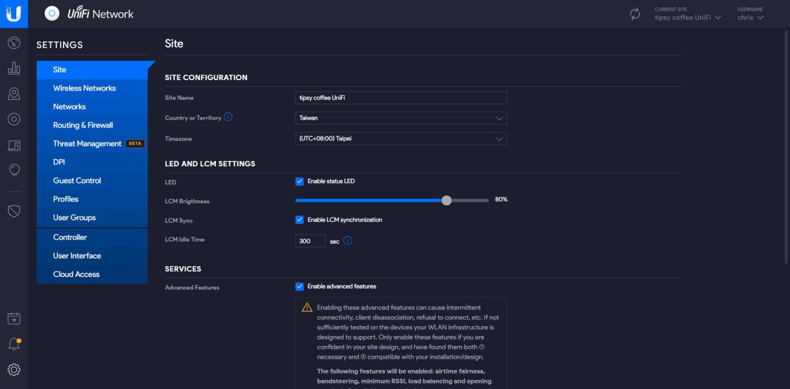Click the LED AND LCM SETTINGS heading
The width and height of the screenshot is (790, 389).
pos(210,164)
